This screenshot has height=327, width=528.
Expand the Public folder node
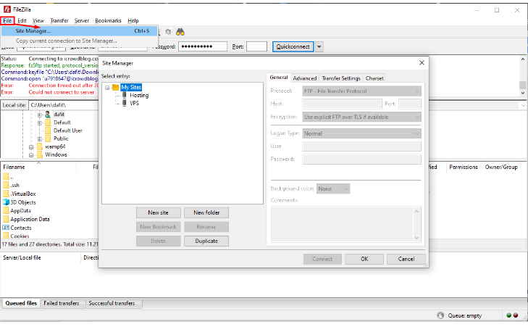tap(40, 139)
